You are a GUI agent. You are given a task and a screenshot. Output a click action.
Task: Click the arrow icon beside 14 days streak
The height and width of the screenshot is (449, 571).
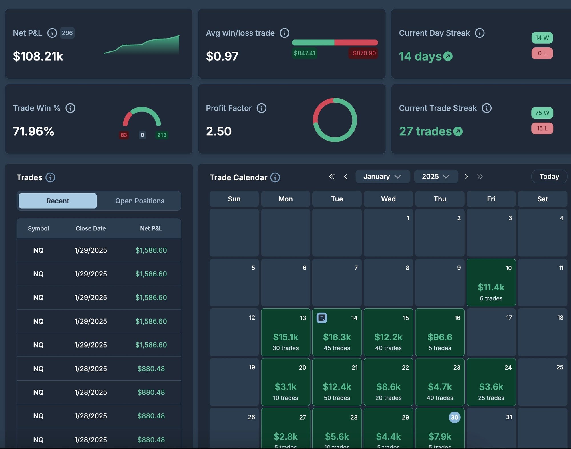click(448, 57)
